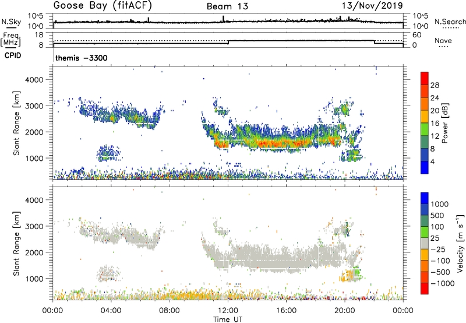Screen dimensions: 466x323
Task: Click the grey segment of the Velocity color bar
Action: (425, 243)
